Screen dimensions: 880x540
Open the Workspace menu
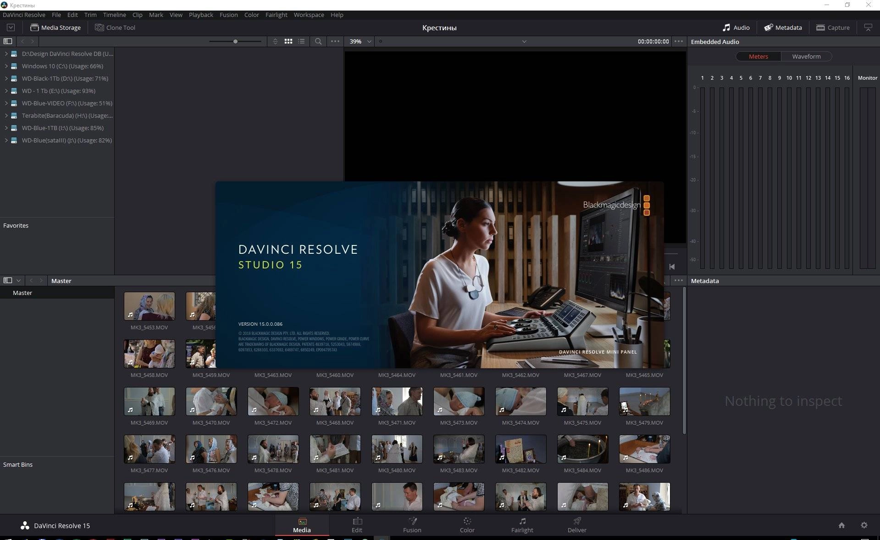[309, 15]
